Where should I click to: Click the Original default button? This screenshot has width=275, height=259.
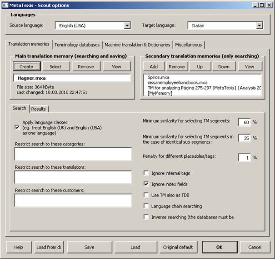(x=176, y=247)
